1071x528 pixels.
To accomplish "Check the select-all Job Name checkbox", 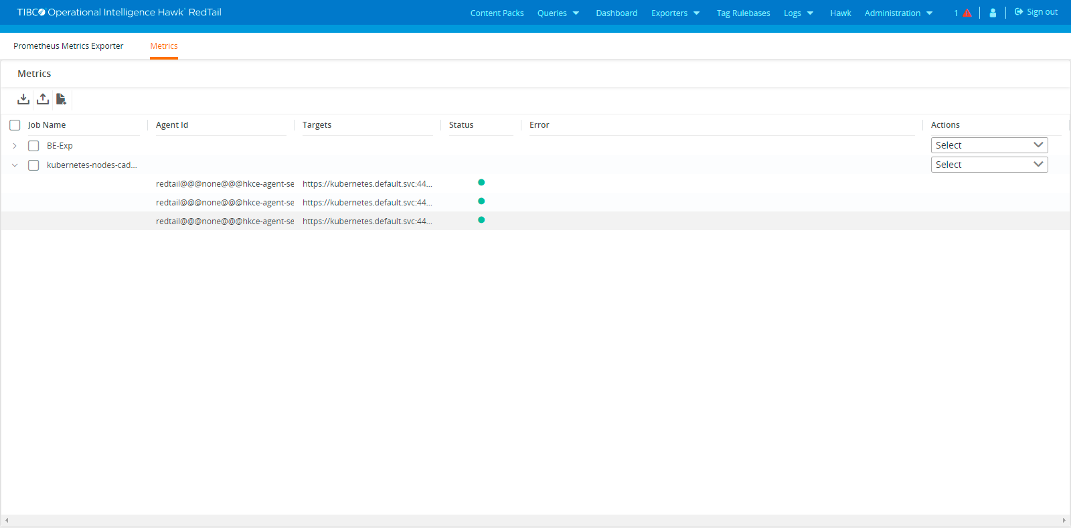I will pos(15,125).
